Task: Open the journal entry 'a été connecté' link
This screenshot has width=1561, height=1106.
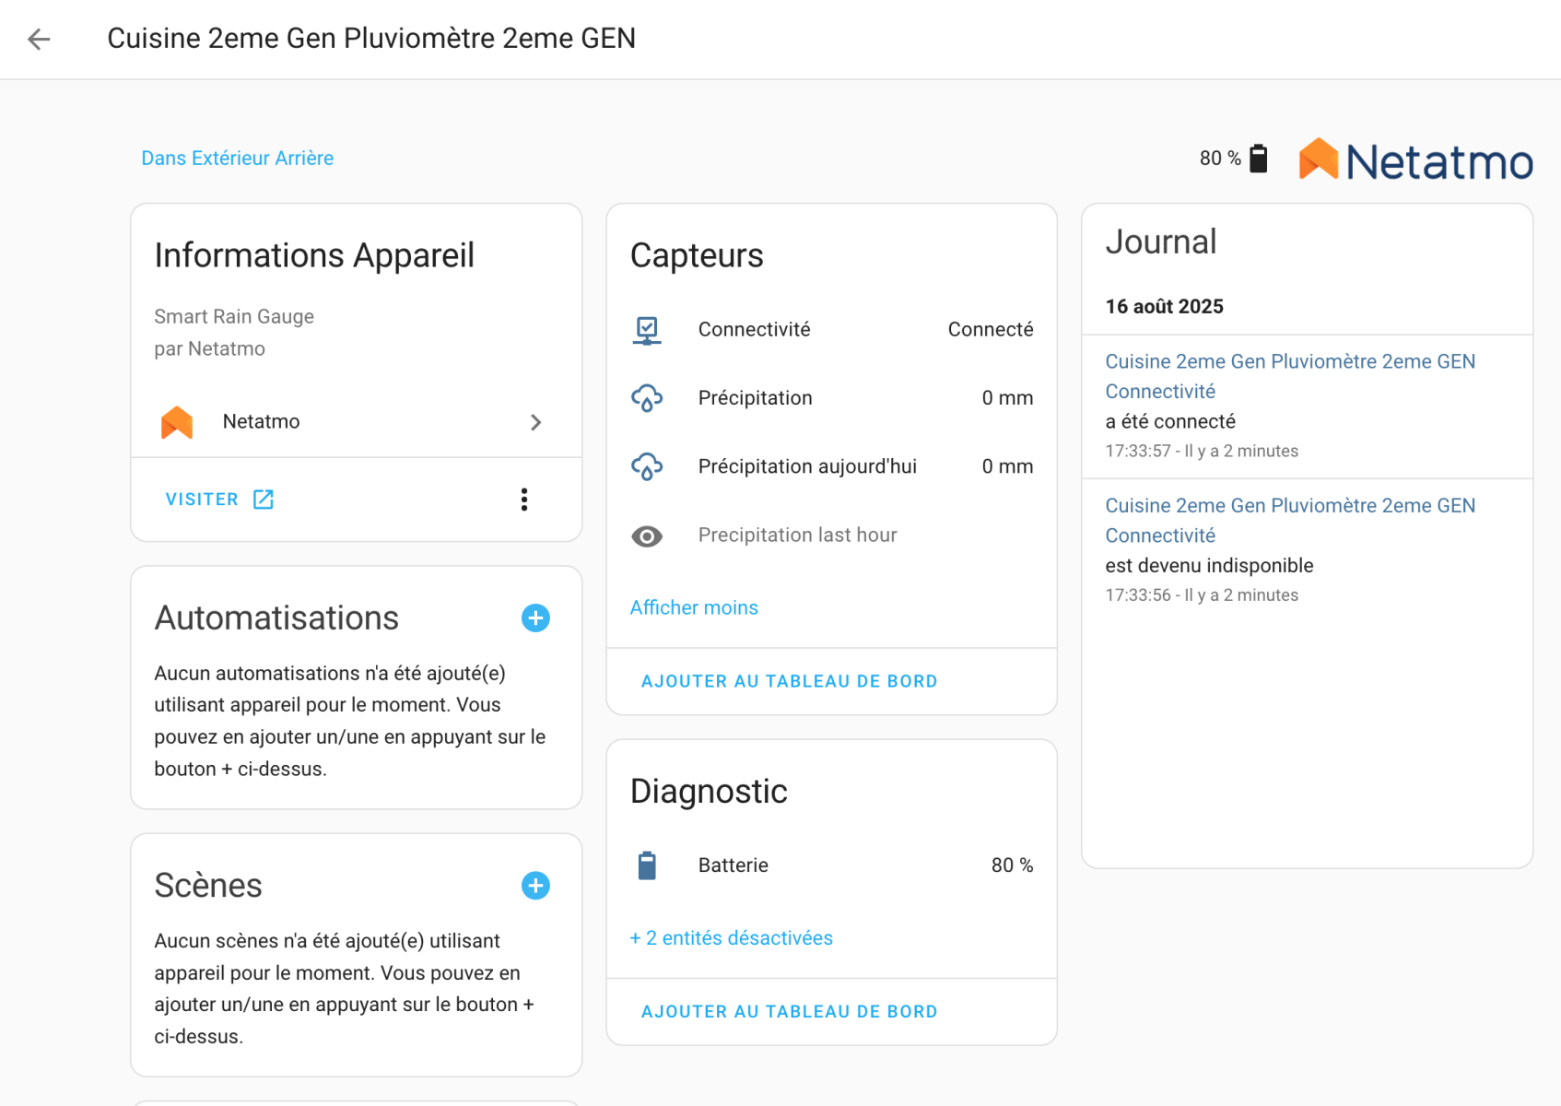Action: (x=1290, y=376)
